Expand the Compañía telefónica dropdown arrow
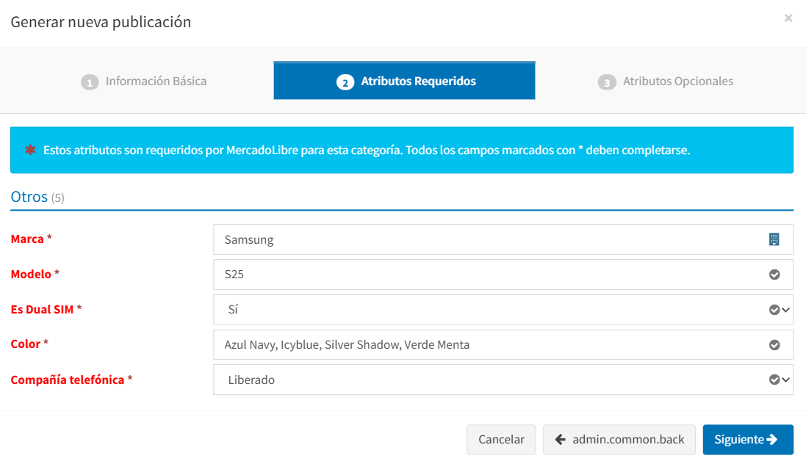Screen dimensions: 806x464 (786, 380)
